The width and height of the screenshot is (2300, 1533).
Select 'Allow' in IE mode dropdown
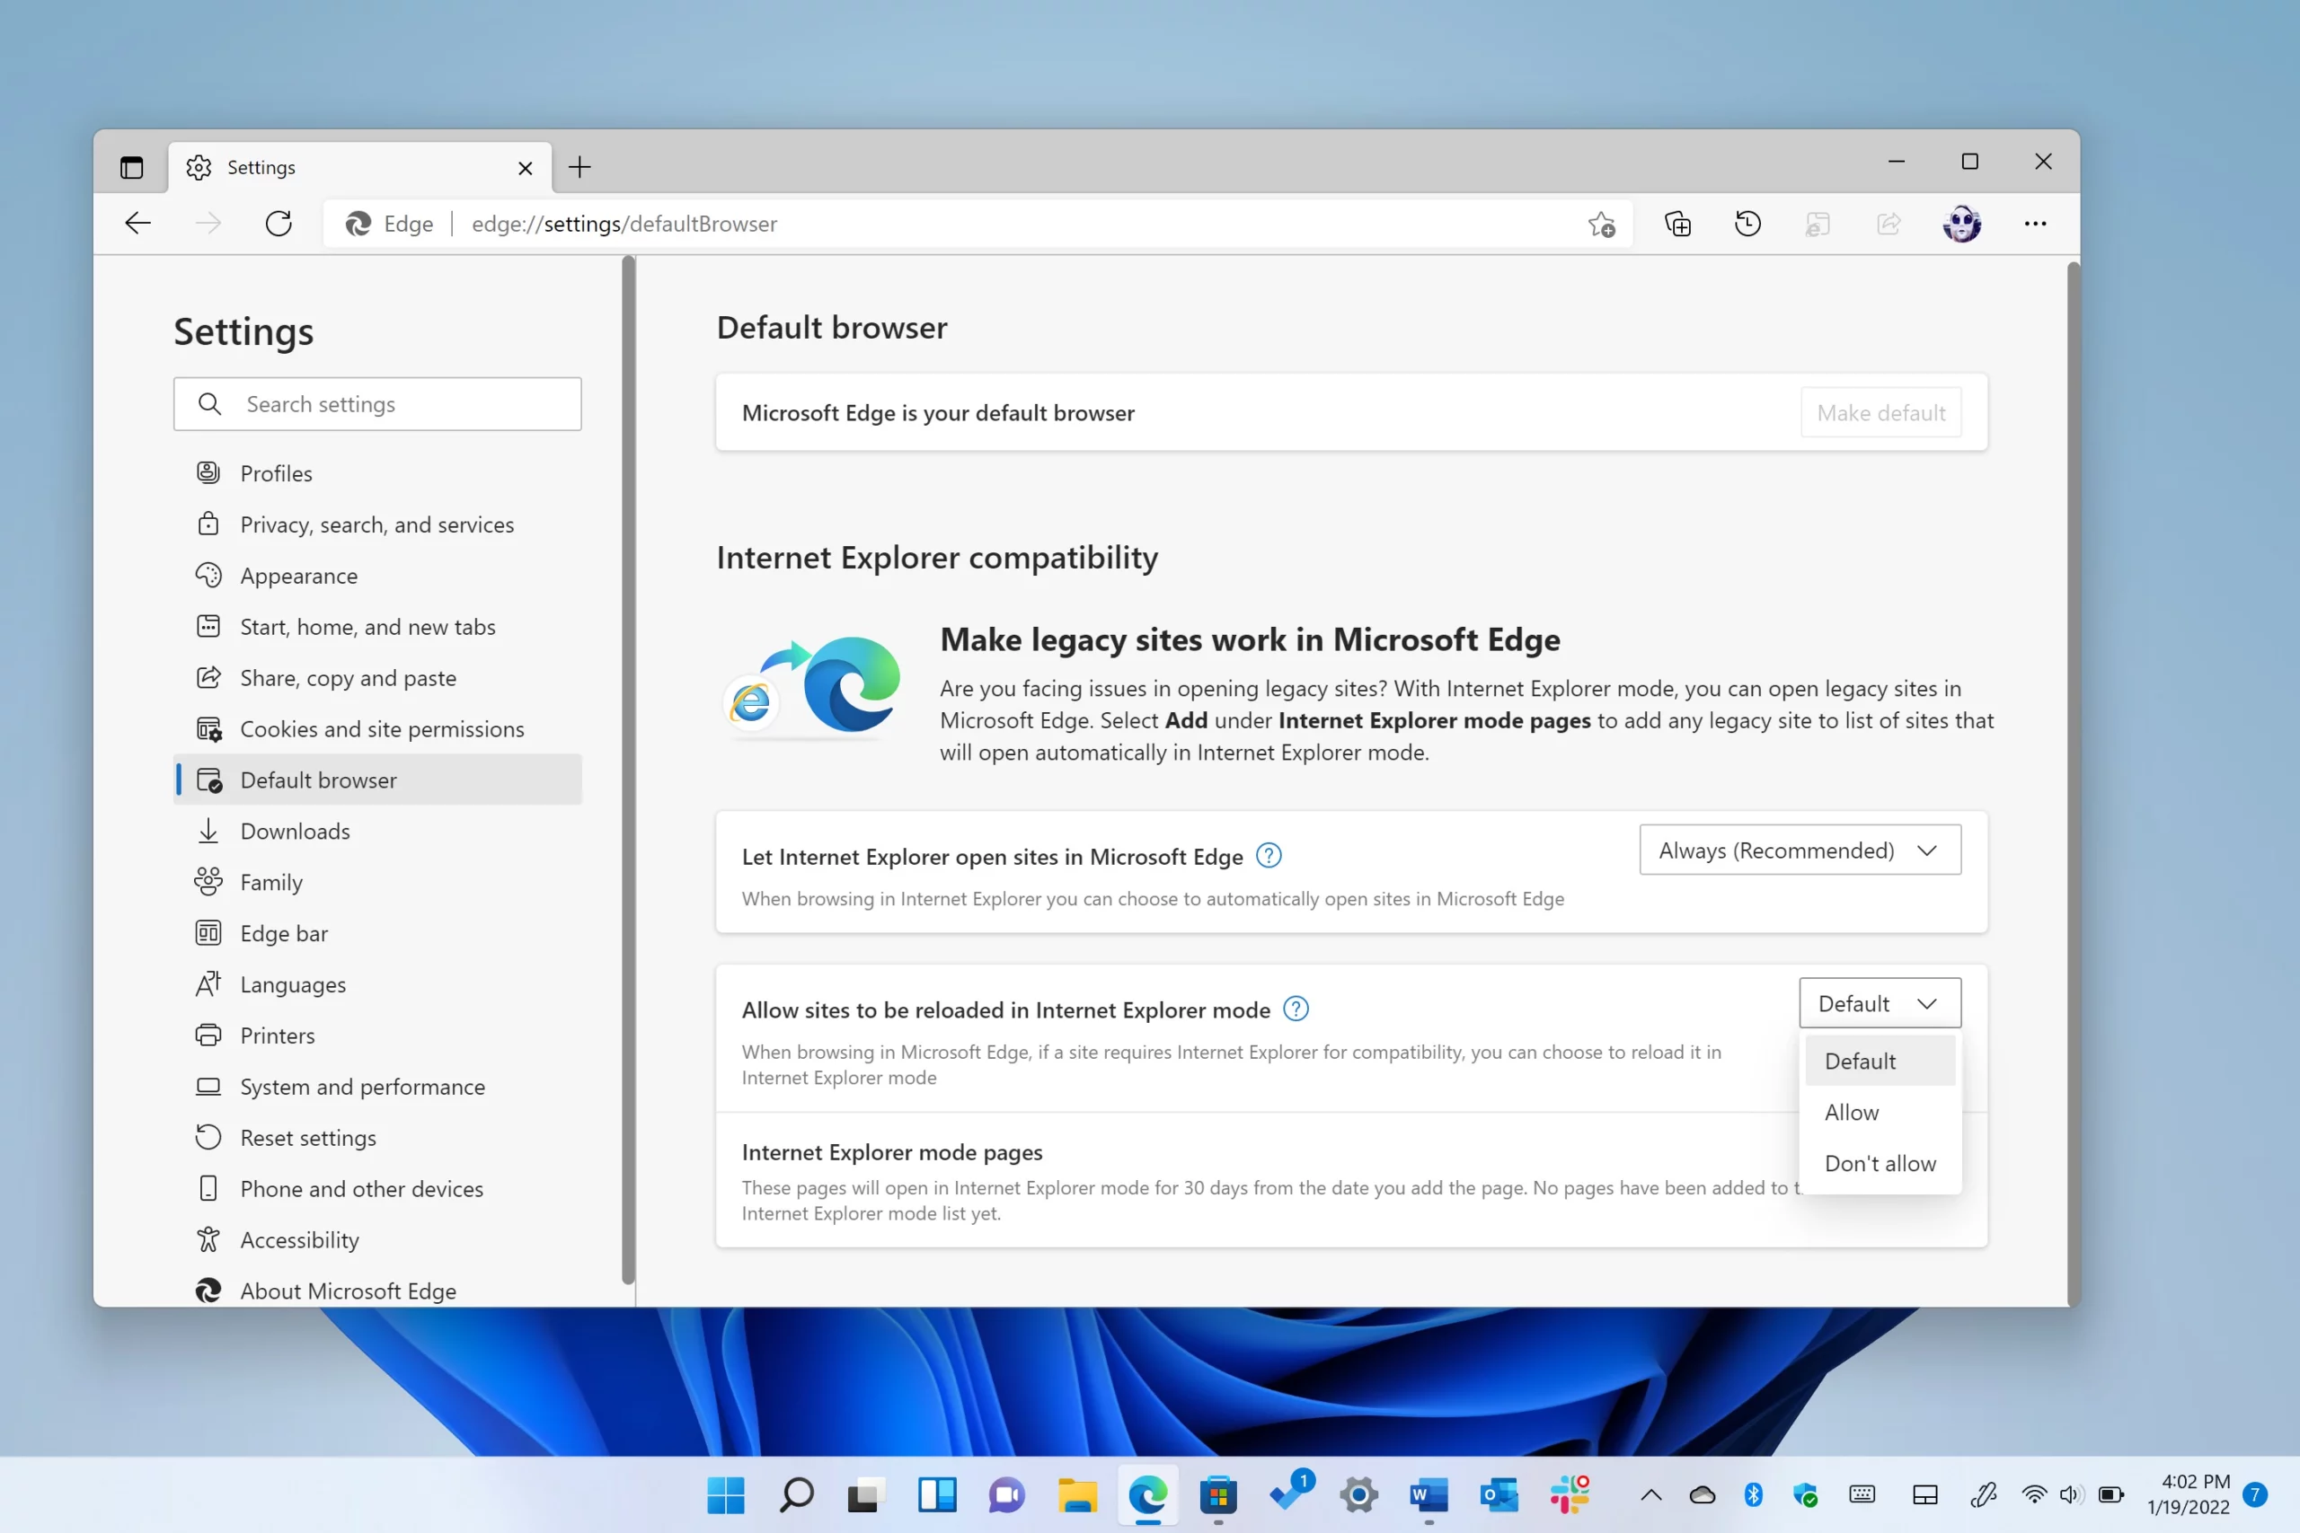coord(1852,1110)
